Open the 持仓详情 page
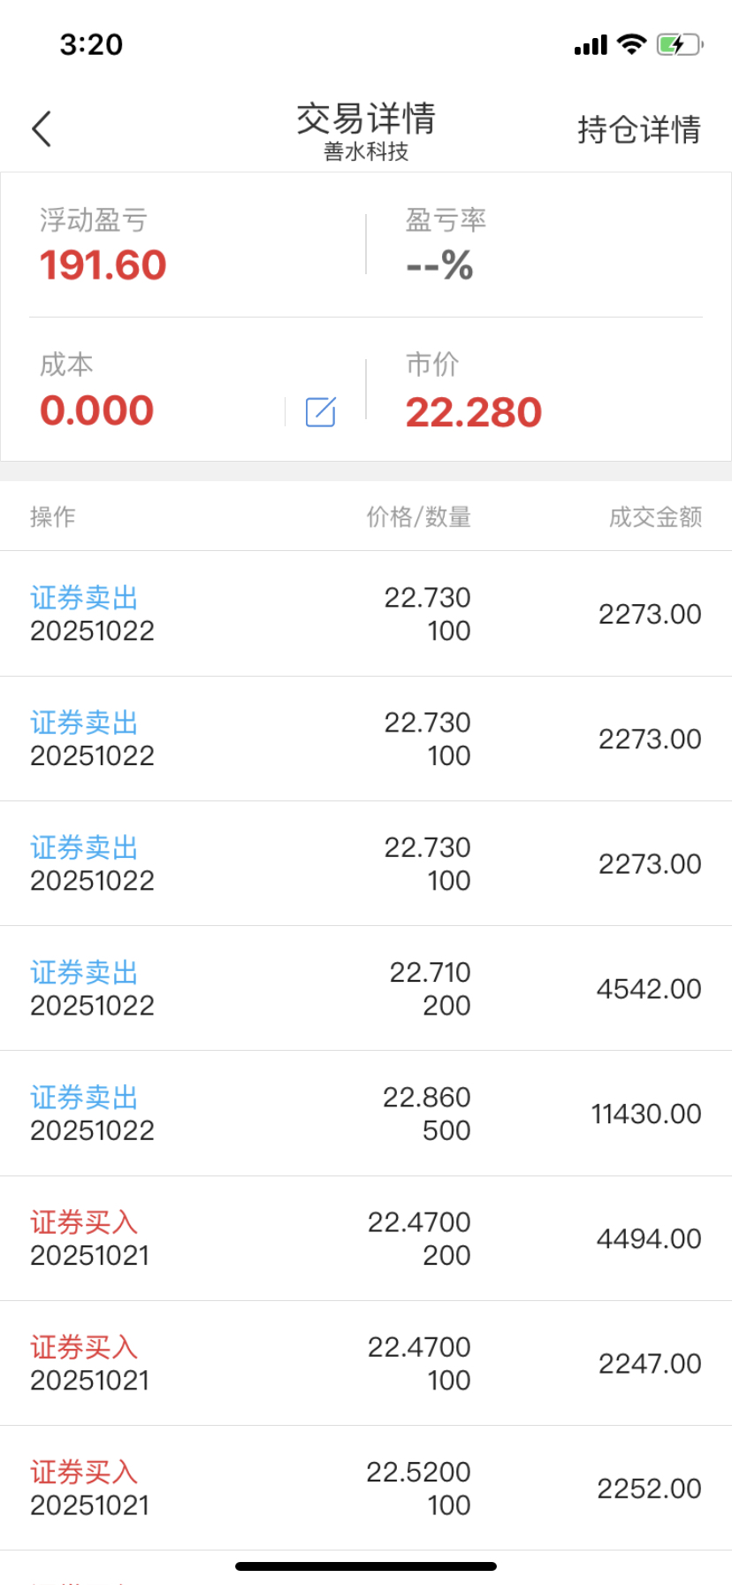The height and width of the screenshot is (1585, 732). pos(638,129)
